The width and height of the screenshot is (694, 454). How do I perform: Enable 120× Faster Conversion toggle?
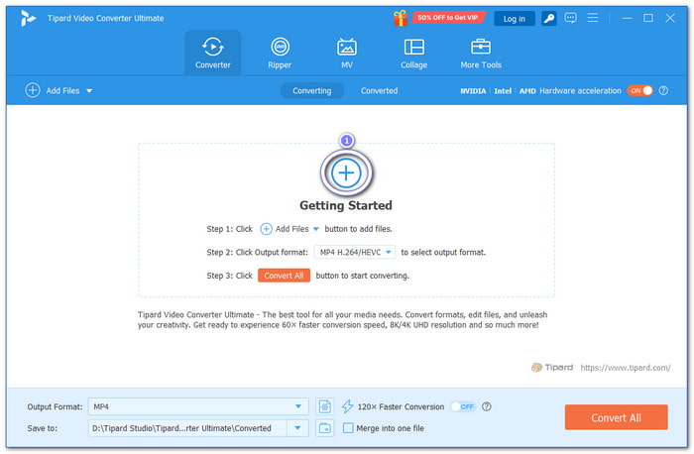(463, 406)
